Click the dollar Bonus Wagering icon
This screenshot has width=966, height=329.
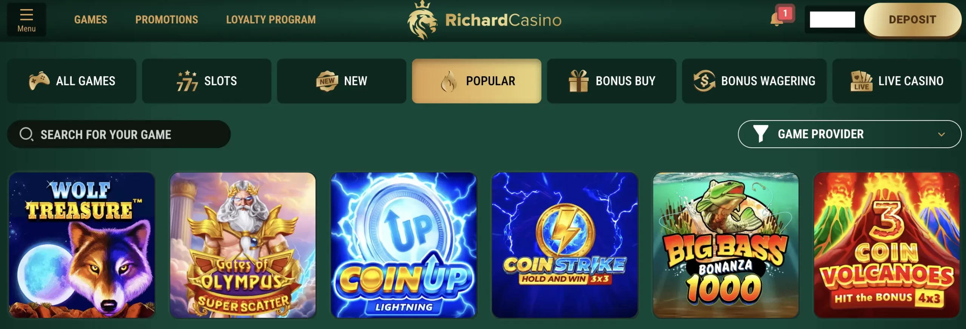tap(704, 81)
